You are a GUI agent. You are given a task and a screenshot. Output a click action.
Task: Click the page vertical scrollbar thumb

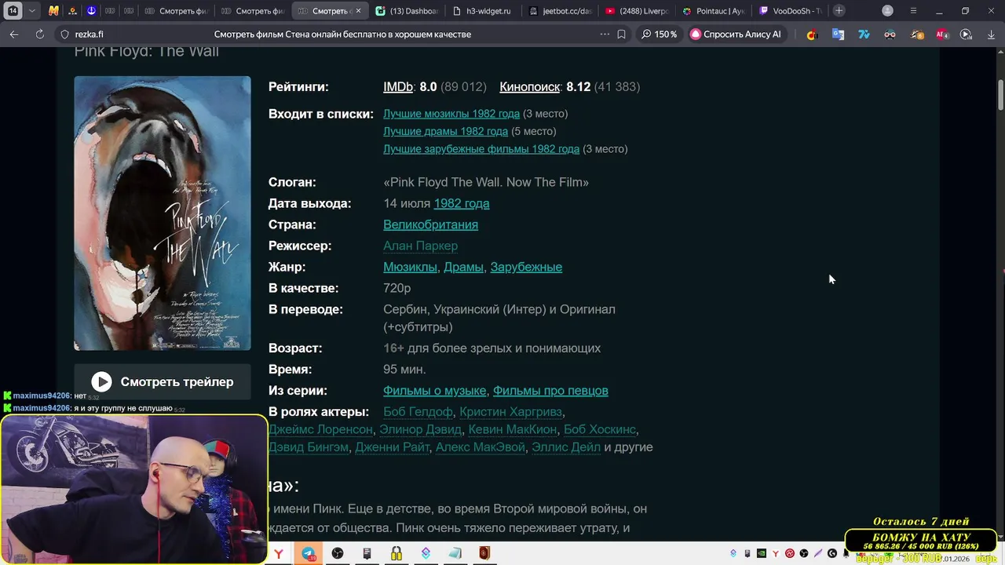pos(1001,96)
